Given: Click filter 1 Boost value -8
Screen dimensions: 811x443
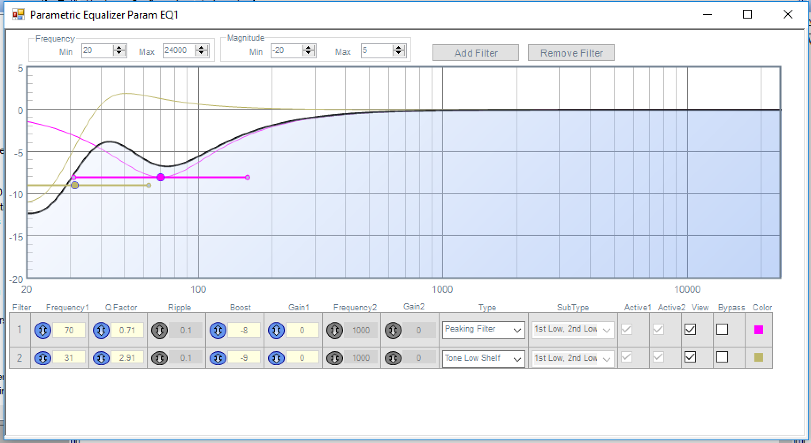Looking at the screenshot, I should pos(244,330).
